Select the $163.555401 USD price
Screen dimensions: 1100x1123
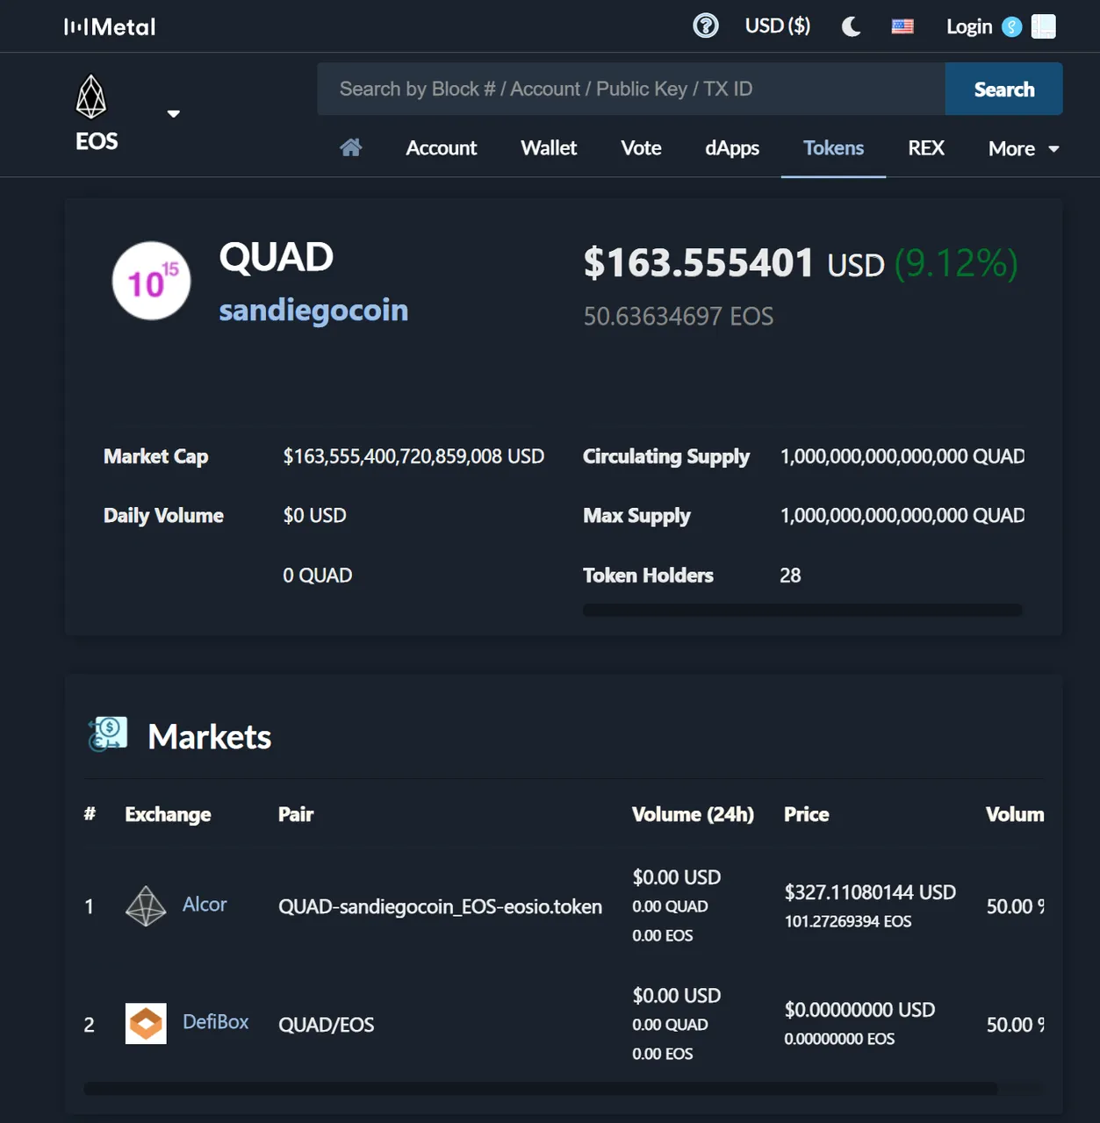tap(734, 263)
